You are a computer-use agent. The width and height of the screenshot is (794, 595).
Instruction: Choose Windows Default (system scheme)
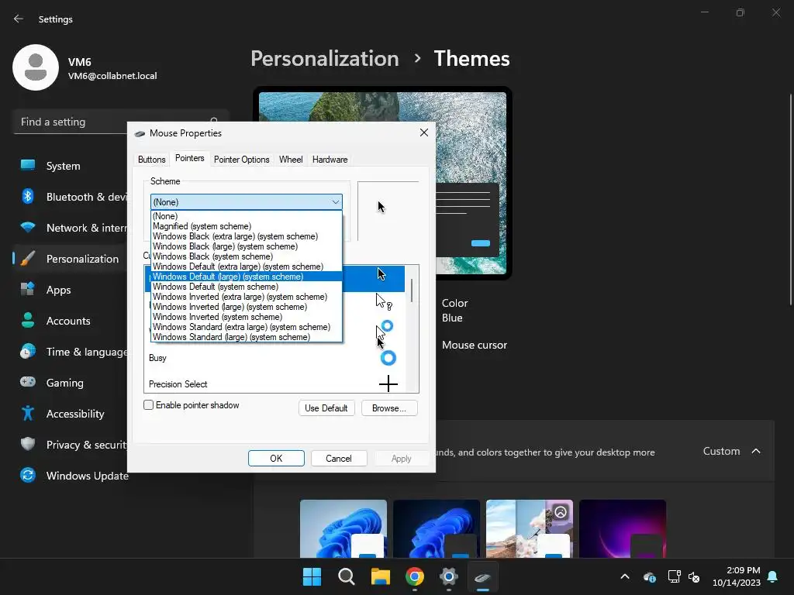247,287
